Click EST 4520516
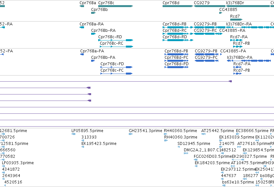Screen dimensions: 274x187 click(x=13, y=182)
